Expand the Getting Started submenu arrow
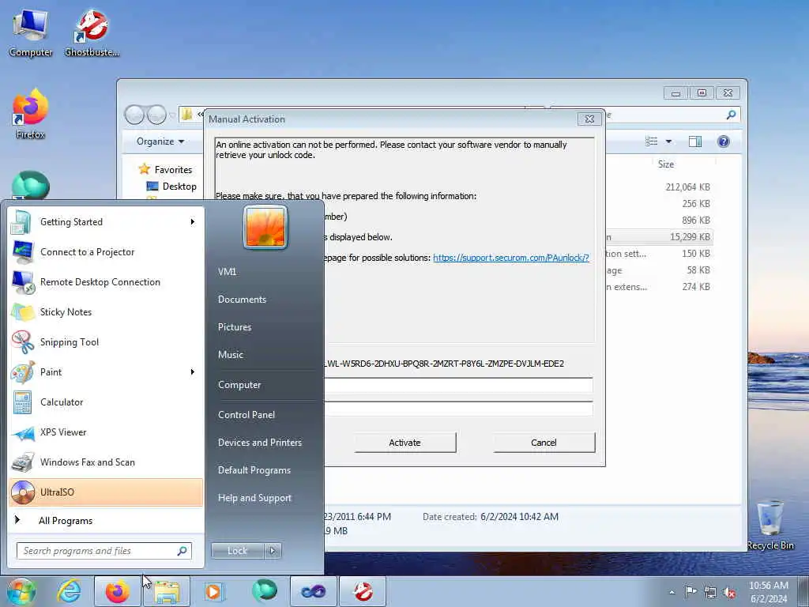The image size is (809, 607). [193, 222]
